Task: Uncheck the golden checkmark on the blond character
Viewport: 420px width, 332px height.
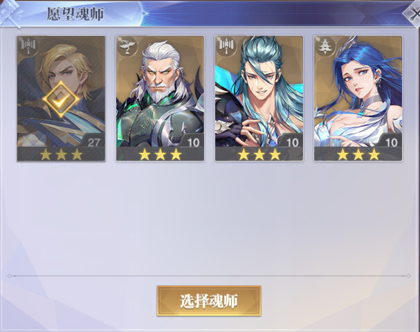Action: (x=61, y=99)
